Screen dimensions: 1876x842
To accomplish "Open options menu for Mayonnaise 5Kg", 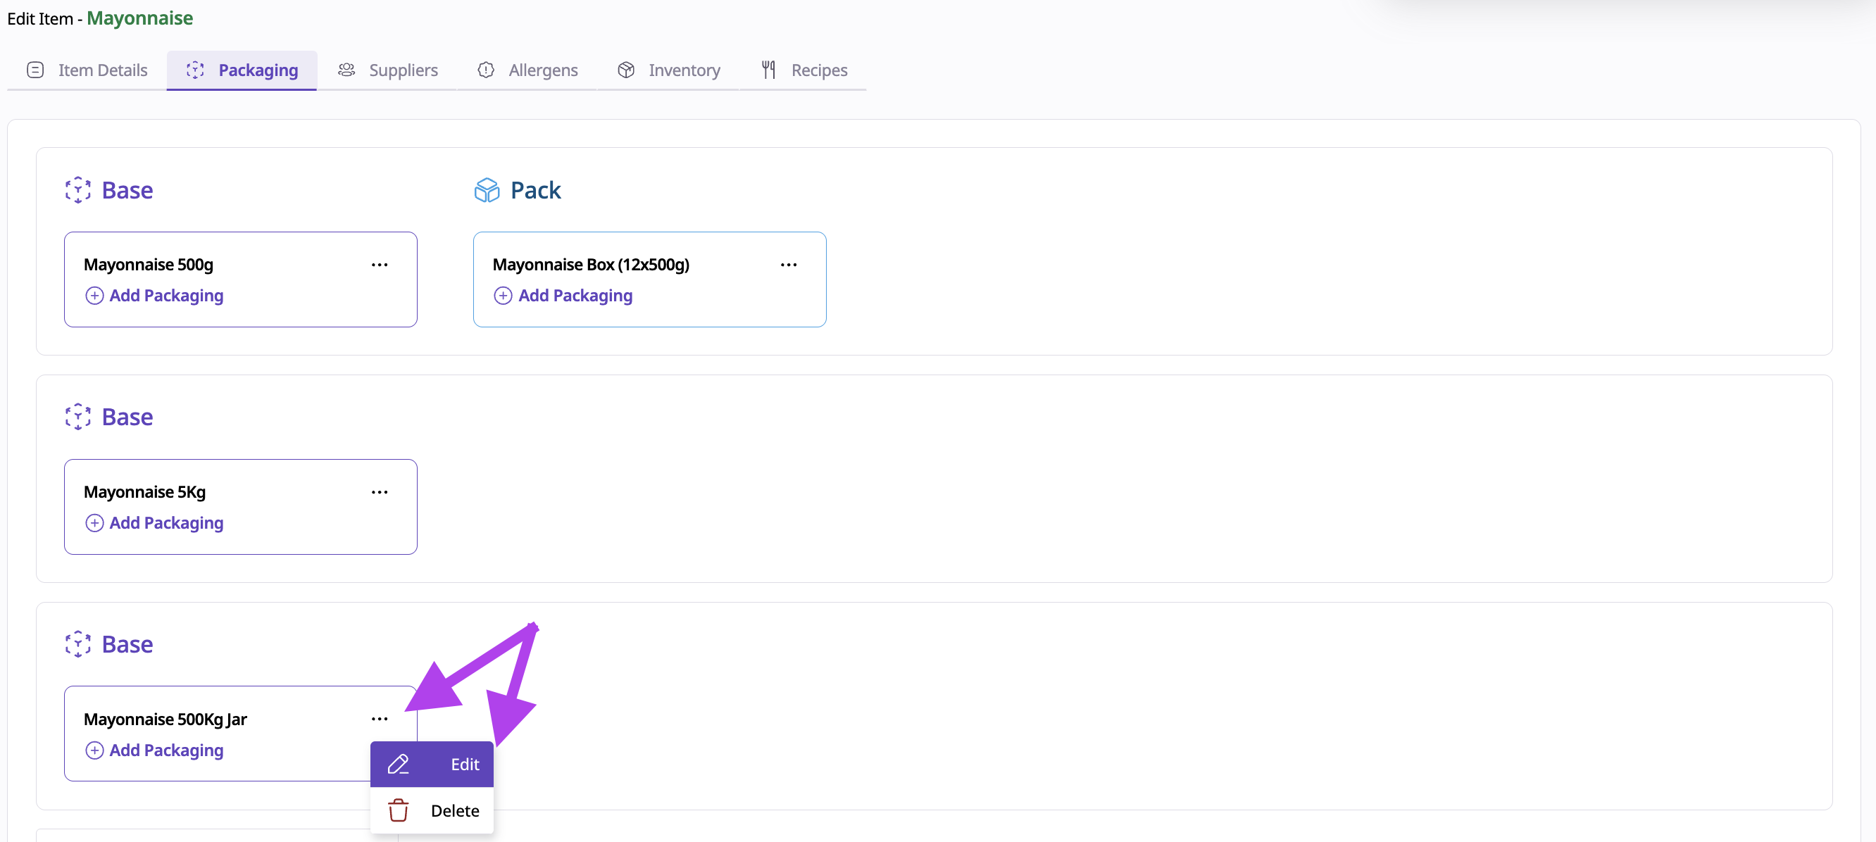I will (x=380, y=491).
